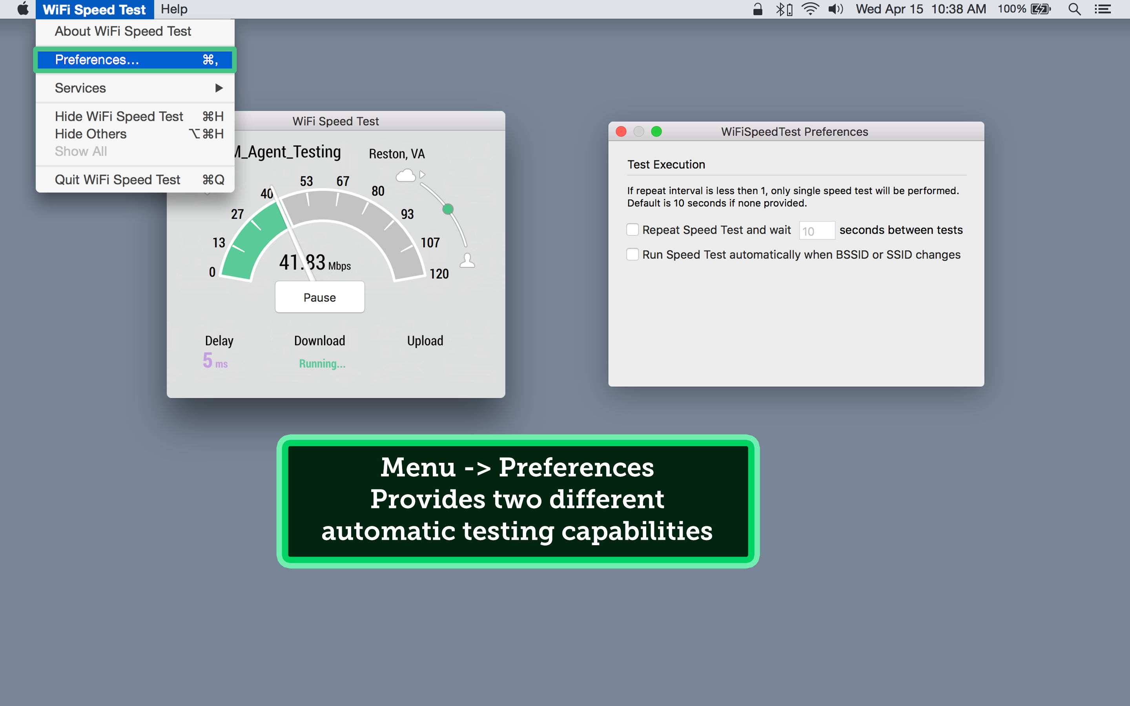Open the Help menu
This screenshot has height=706, width=1130.
click(174, 9)
